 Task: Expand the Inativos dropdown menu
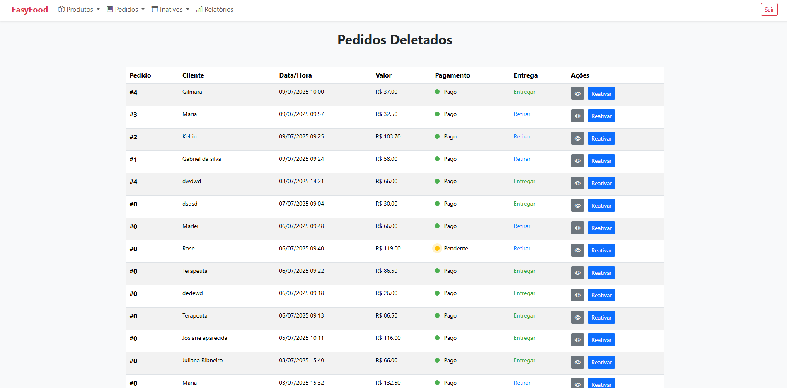coord(170,9)
